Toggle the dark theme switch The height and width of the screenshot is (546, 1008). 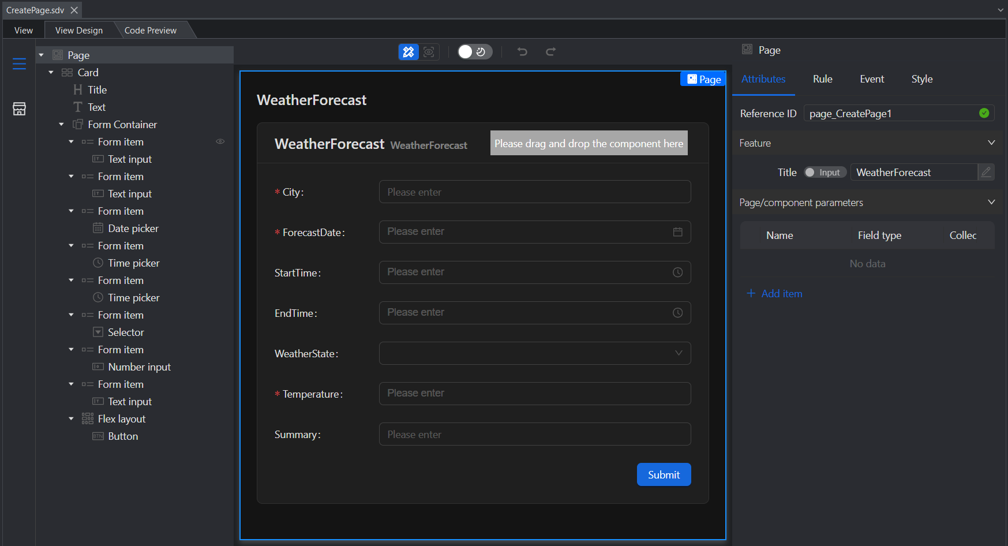point(475,52)
